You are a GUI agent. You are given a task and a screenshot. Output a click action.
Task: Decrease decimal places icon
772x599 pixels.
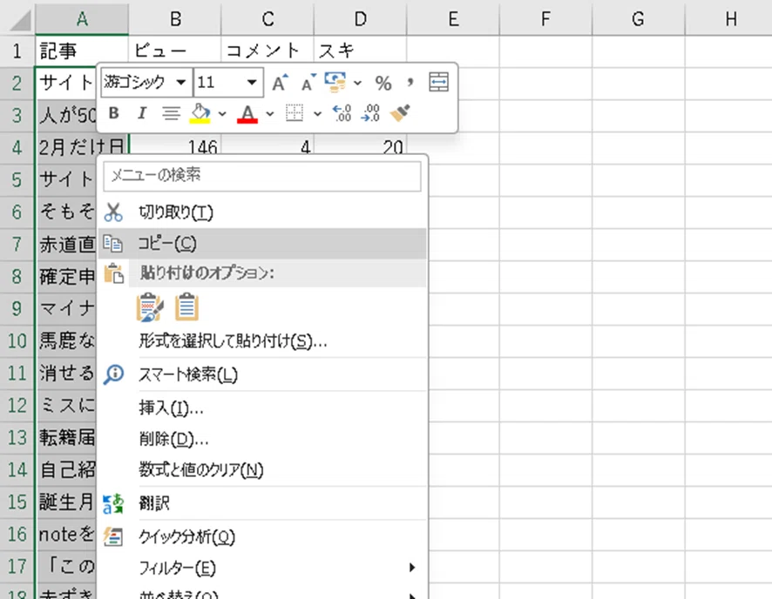pos(370,113)
